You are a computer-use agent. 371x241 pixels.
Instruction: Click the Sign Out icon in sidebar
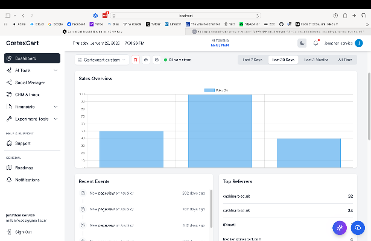tap(9, 232)
